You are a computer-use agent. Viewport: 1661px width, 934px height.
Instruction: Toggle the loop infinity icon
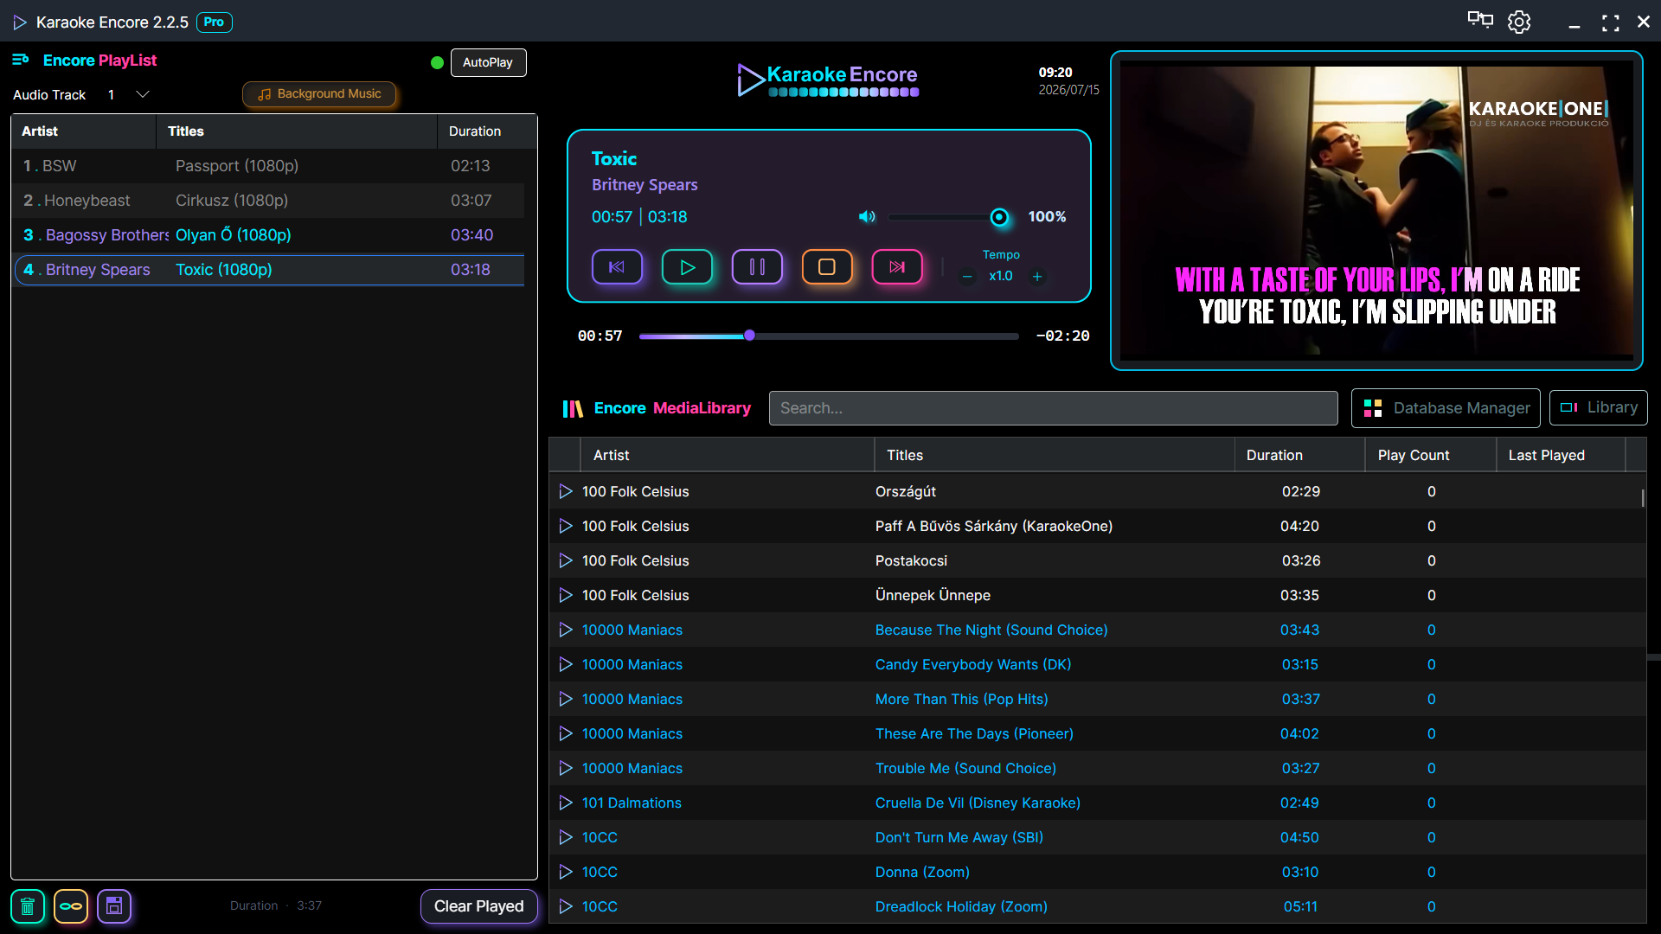[71, 906]
